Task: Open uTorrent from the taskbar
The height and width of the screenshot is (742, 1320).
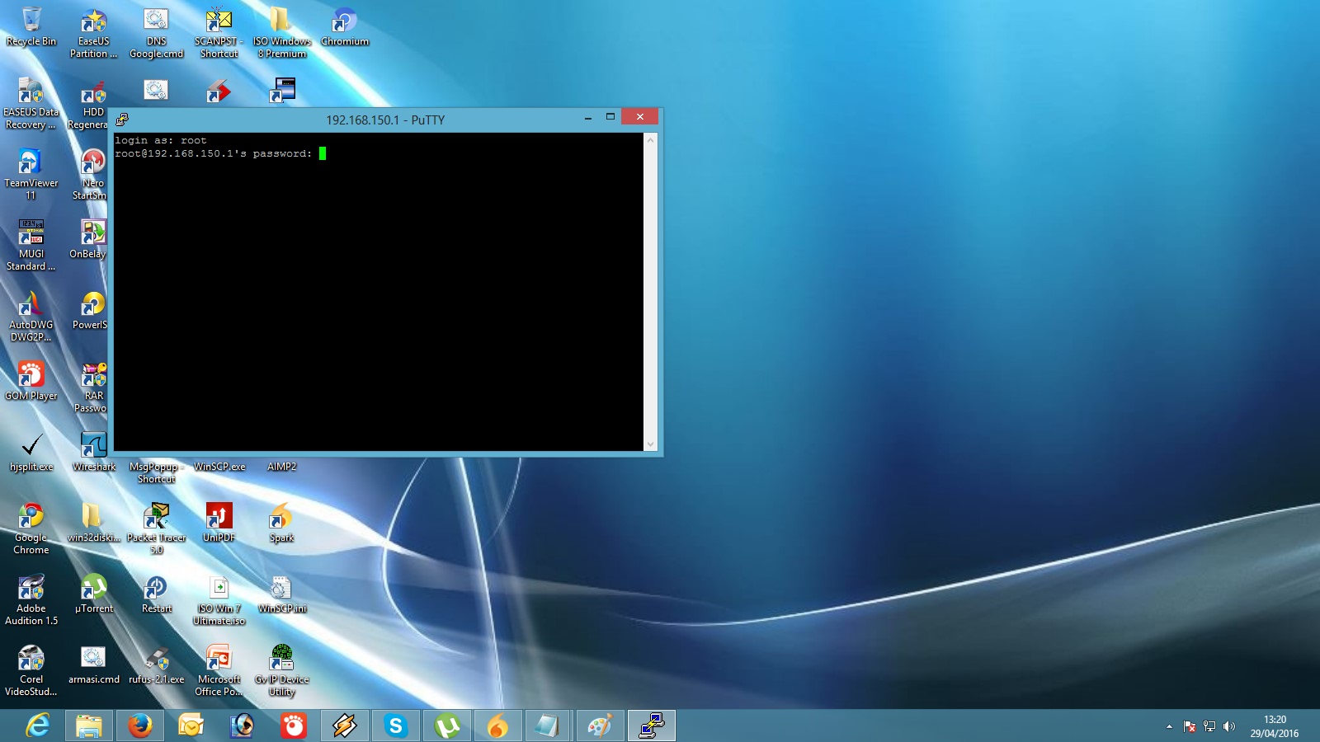Action: coord(447,726)
